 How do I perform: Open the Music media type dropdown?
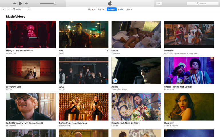point(21,9)
